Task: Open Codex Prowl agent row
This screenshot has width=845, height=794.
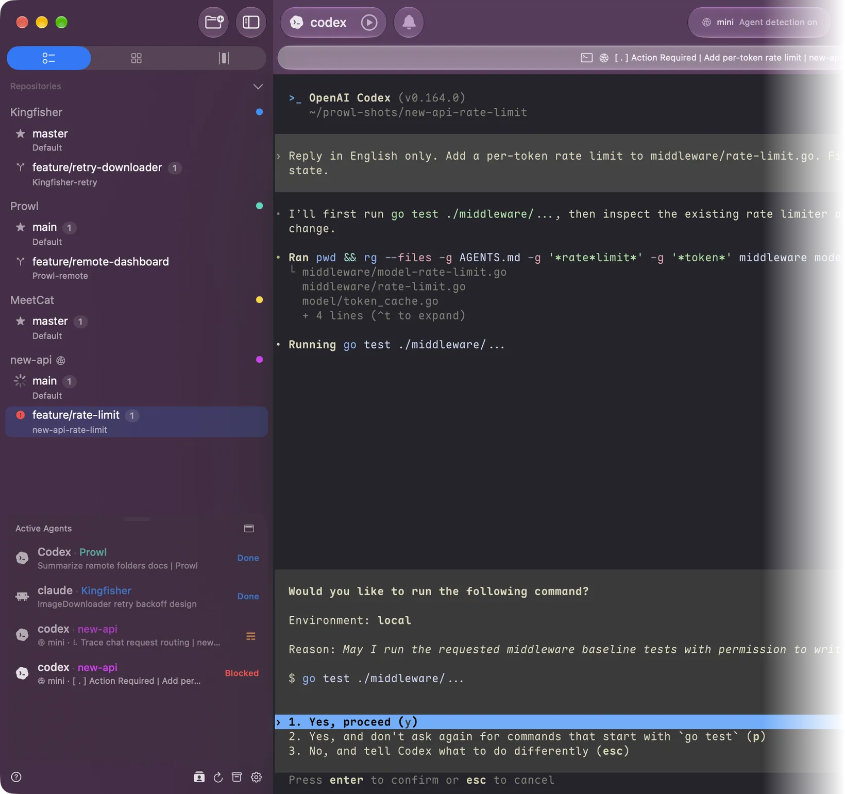Action: click(137, 558)
